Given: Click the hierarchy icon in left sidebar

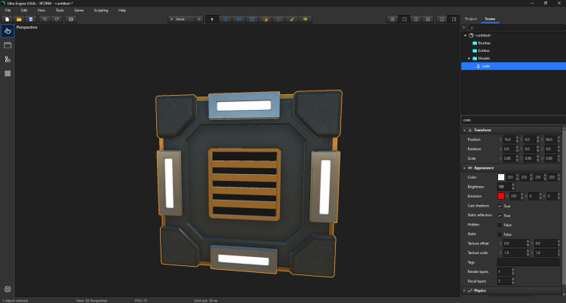Looking at the screenshot, I should coord(8,59).
